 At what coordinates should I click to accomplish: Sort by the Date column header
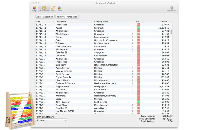pyautogui.click(x=45, y=22)
